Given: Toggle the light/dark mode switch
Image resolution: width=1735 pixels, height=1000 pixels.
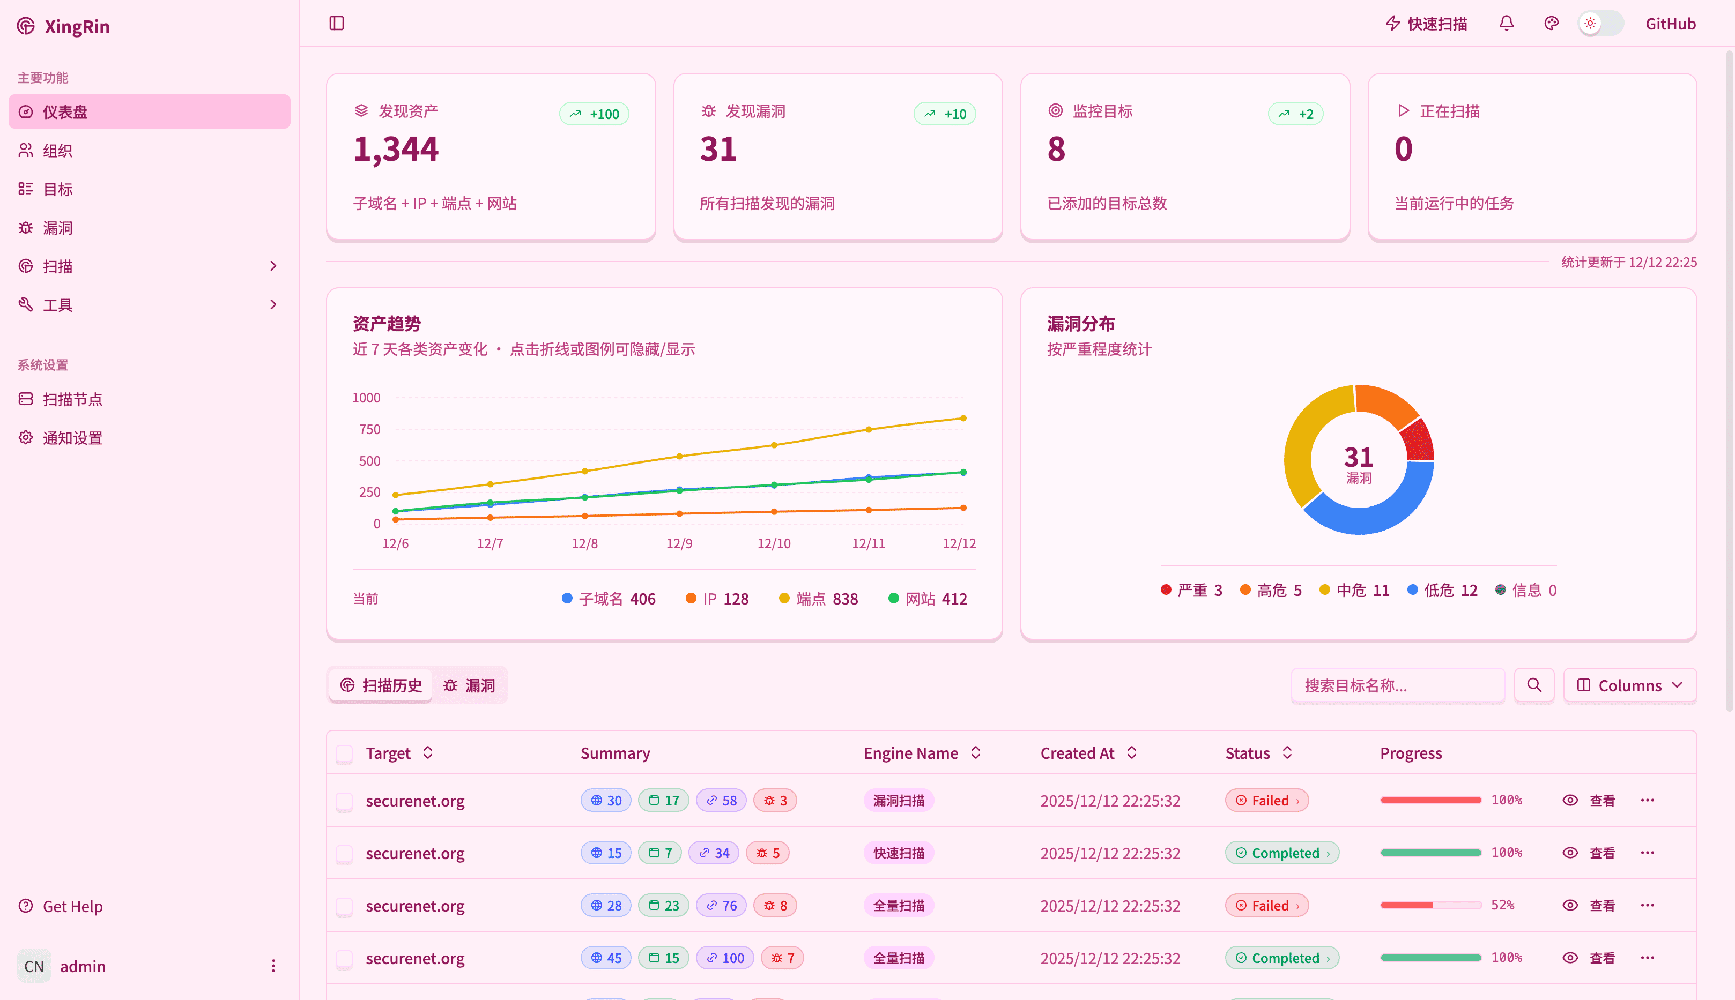Looking at the screenshot, I should point(1600,24).
